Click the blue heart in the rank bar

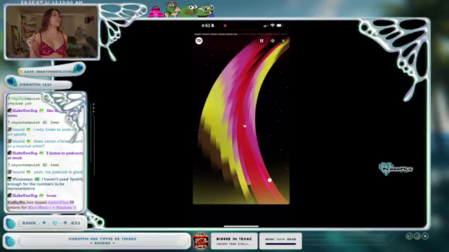pyautogui.click(x=55, y=223)
